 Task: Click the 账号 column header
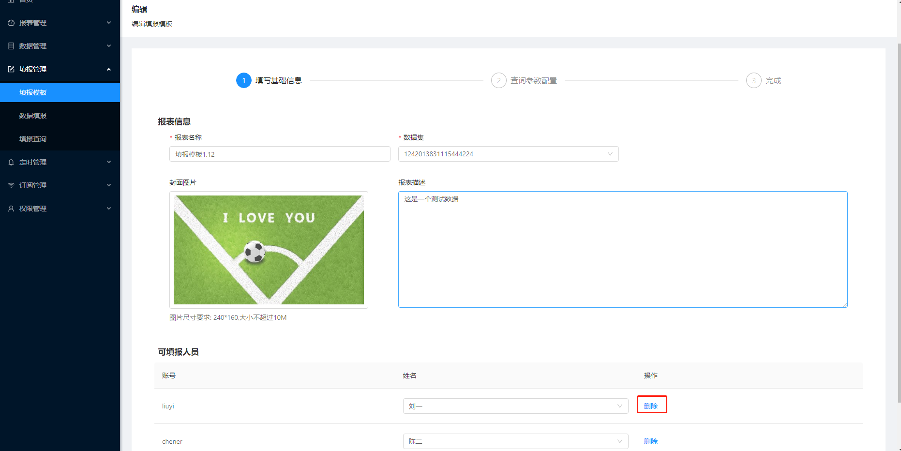click(x=168, y=376)
